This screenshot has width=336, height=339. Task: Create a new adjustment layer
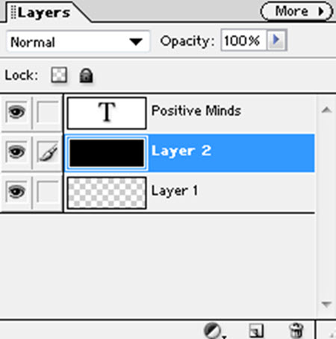coord(213,331)
